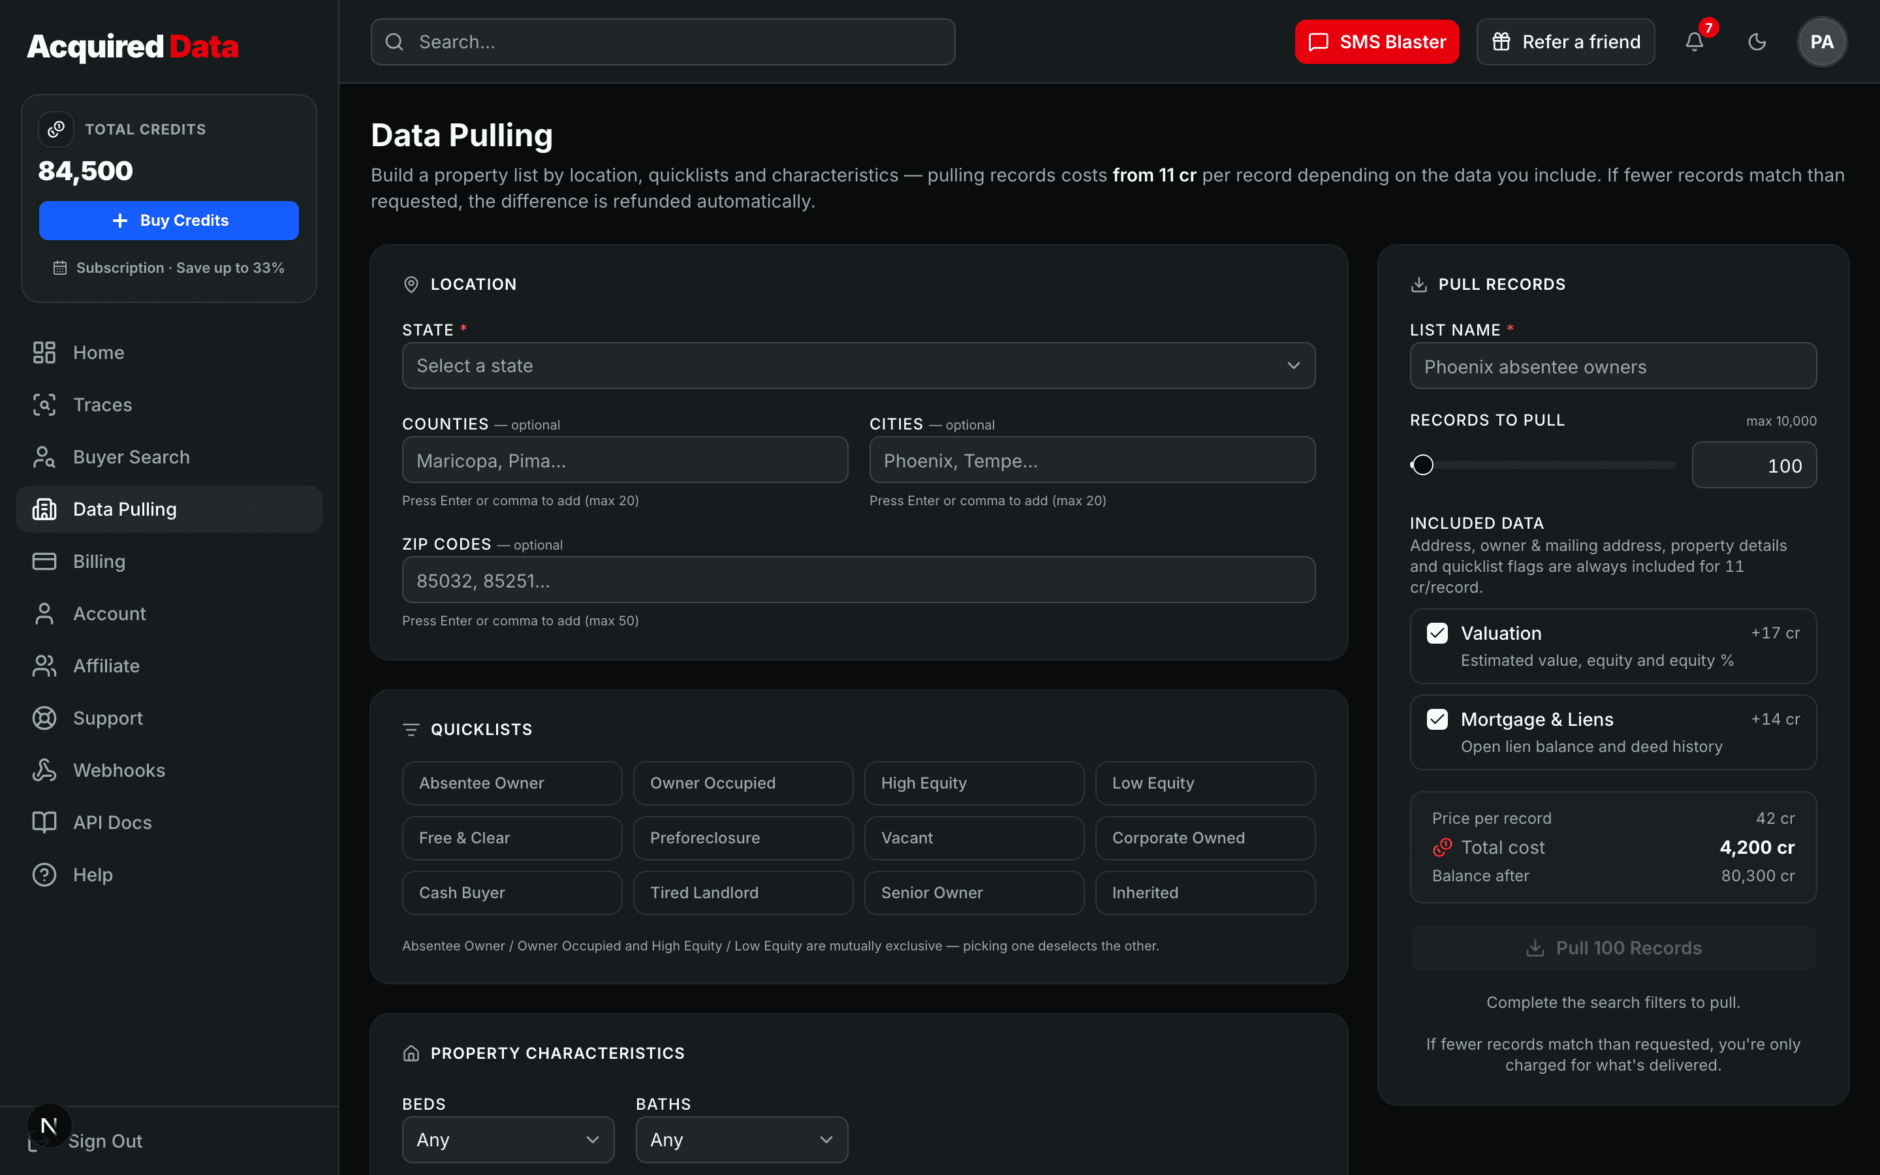Click the search magnifier icon
The image size is (1880, 1175).
pyautogui.click(x=395, y=42)
